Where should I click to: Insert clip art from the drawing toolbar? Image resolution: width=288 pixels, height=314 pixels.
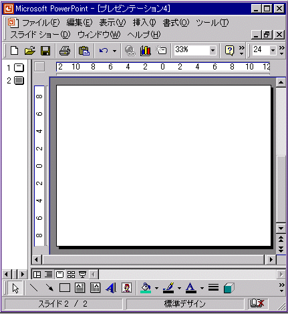(x=126, y=288)
